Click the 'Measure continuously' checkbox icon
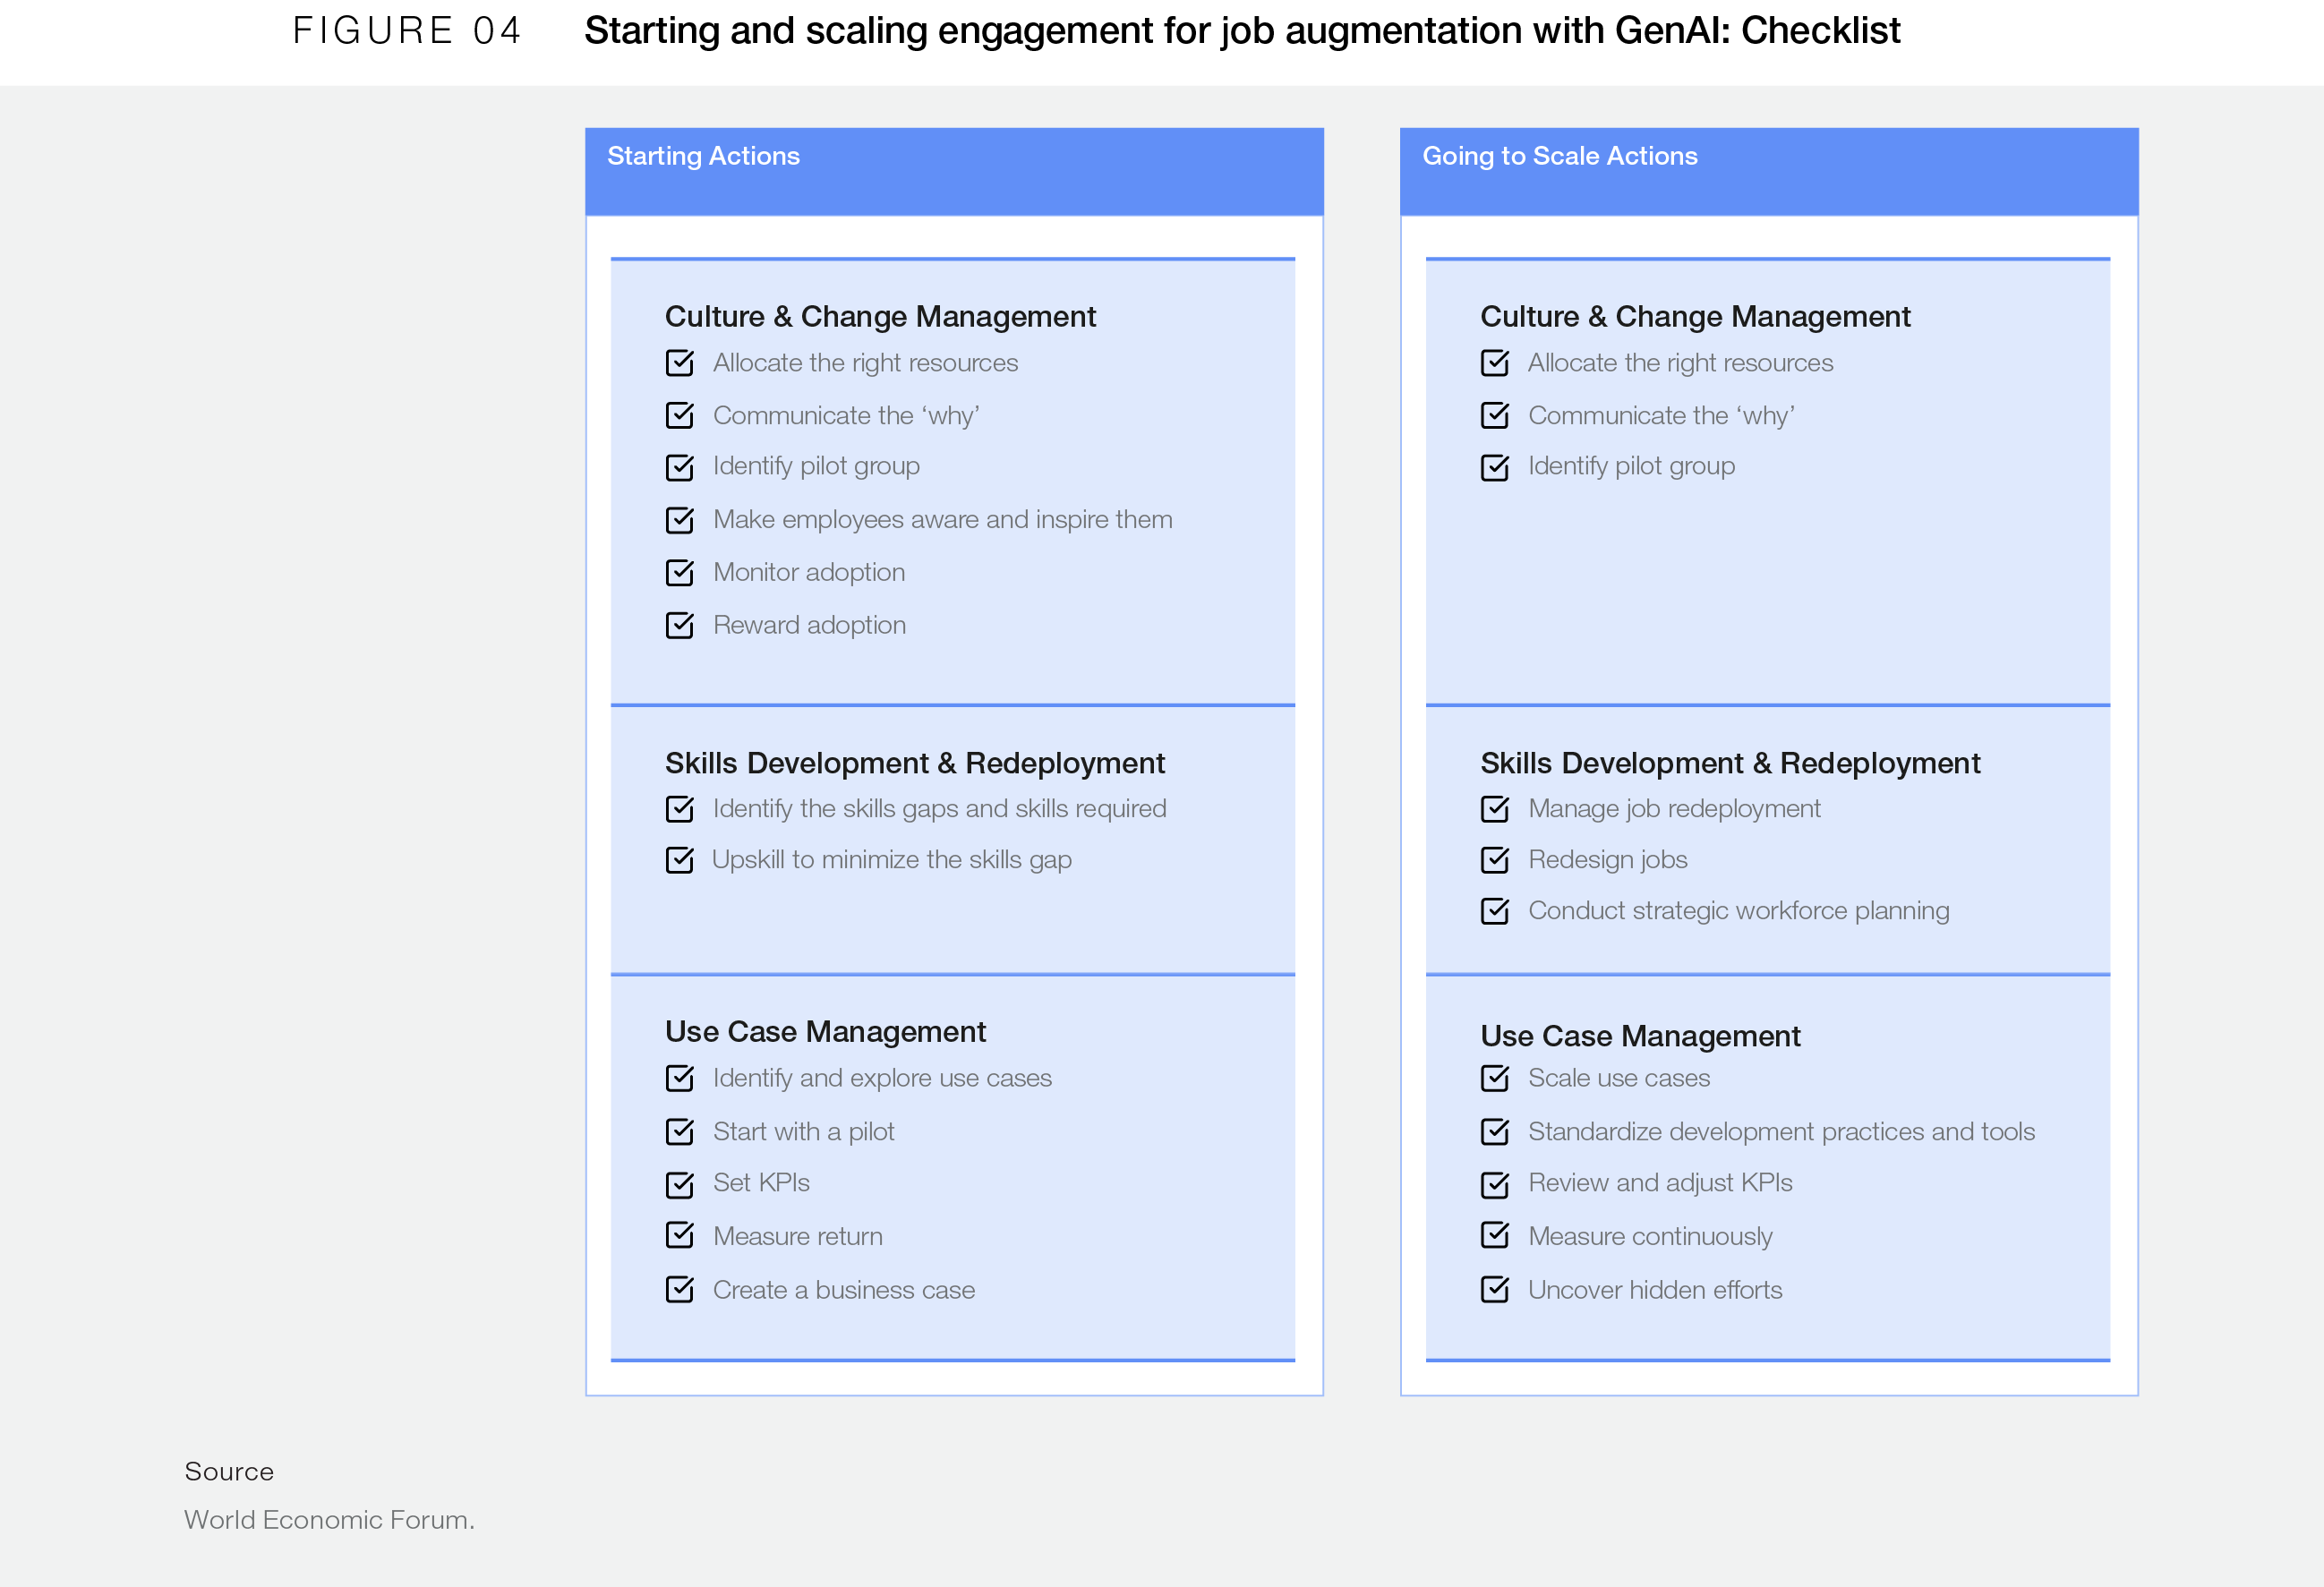2324x1587 pixels. click(x=1494, y=1236)
